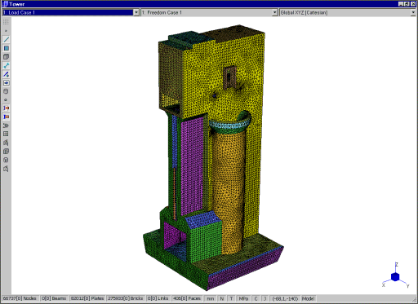Toggle the node select dot icon

pos(6,31)
